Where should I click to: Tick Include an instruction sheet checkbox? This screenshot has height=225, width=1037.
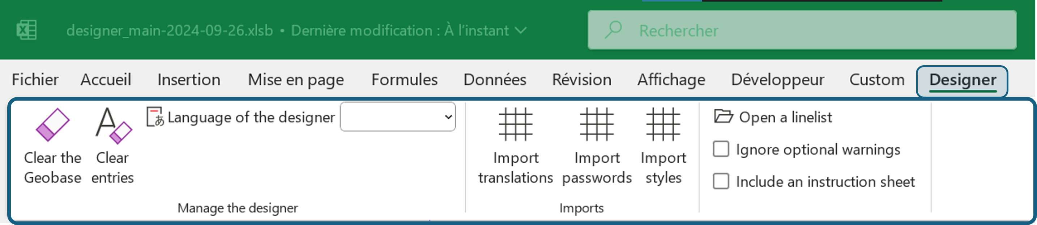point(721,181)
